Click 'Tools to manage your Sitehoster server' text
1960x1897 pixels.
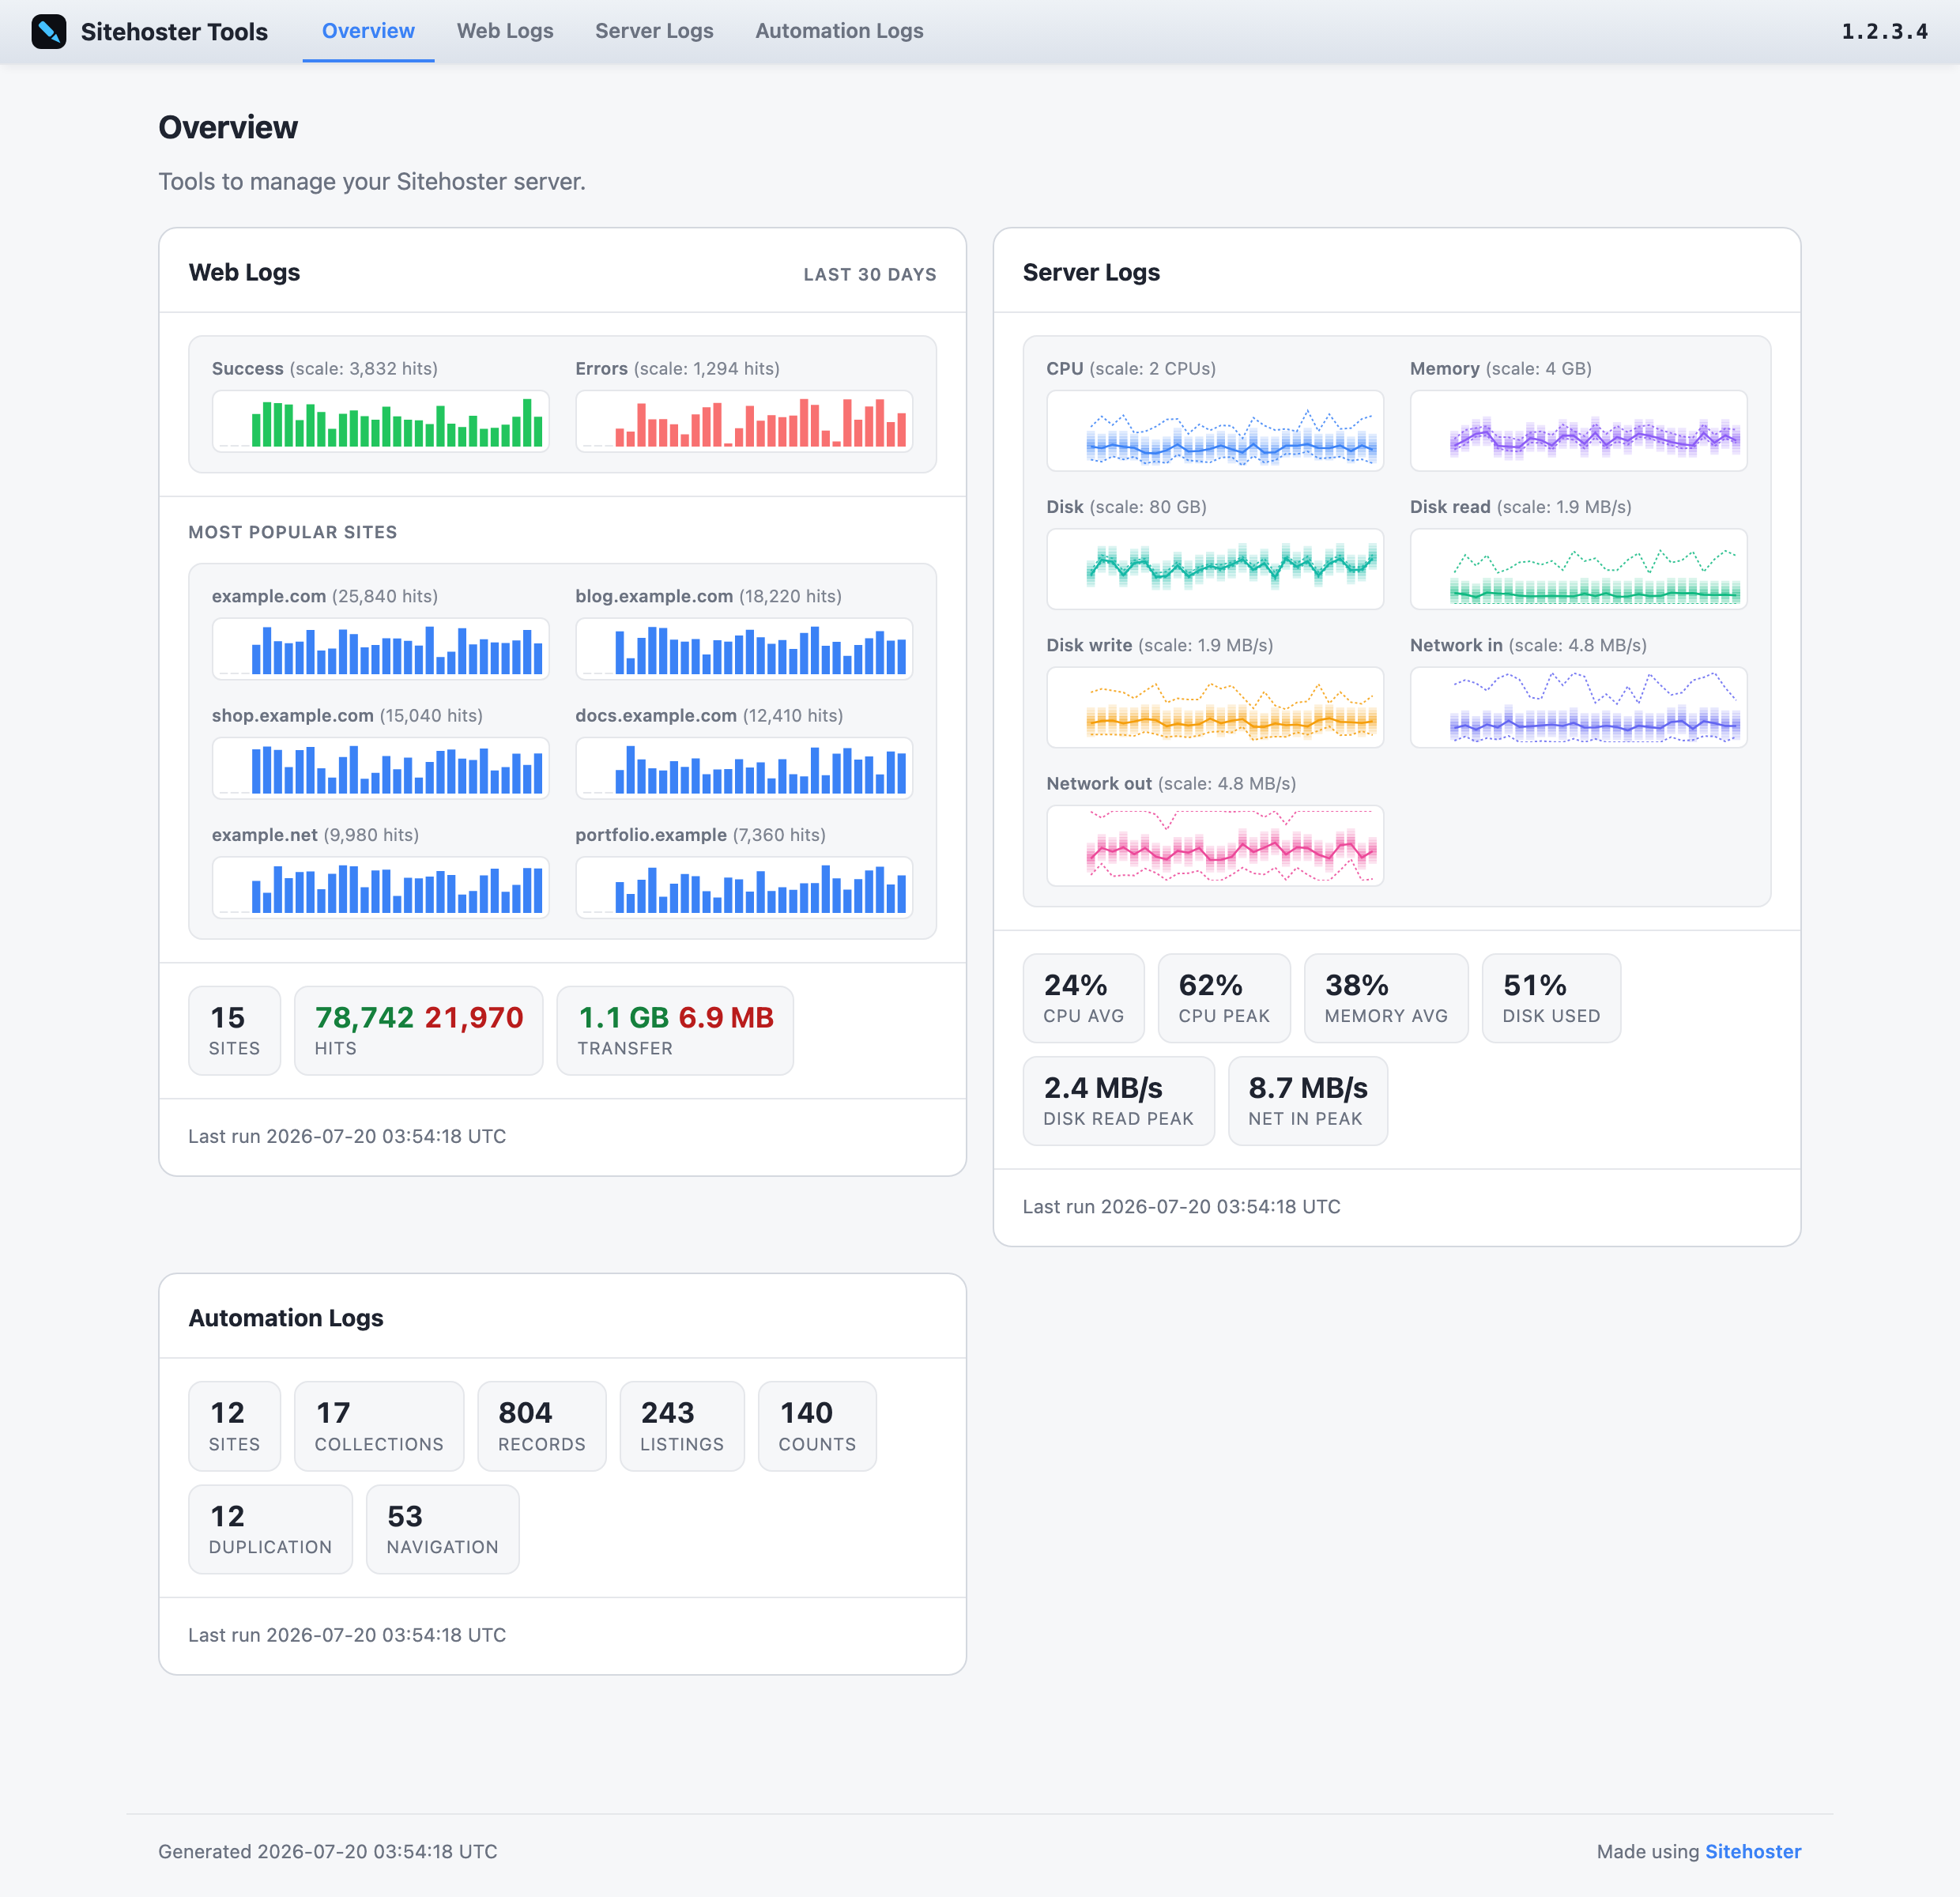tap(372, 181)
